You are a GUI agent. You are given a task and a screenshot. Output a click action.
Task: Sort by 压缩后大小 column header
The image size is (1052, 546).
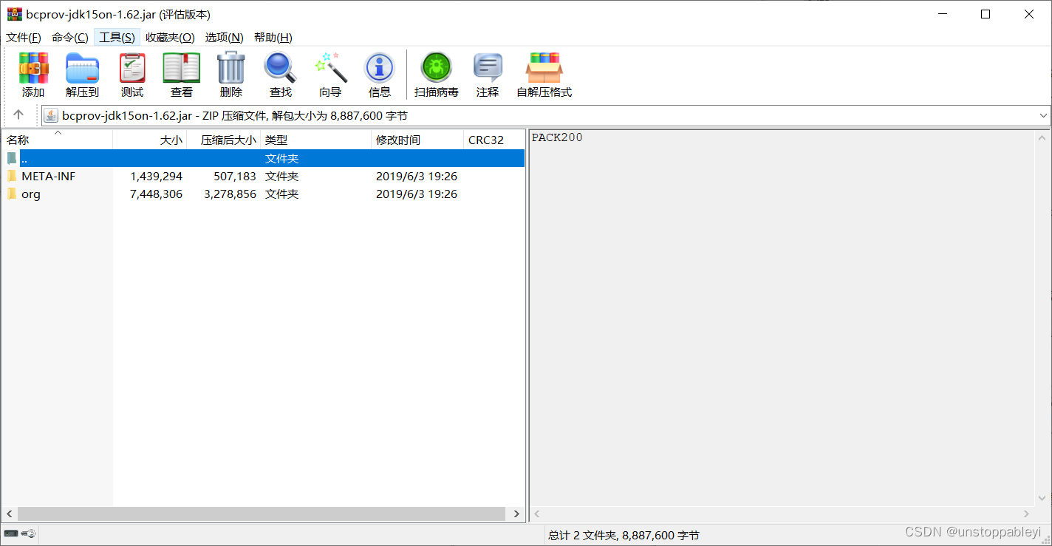tap(224, 140)
